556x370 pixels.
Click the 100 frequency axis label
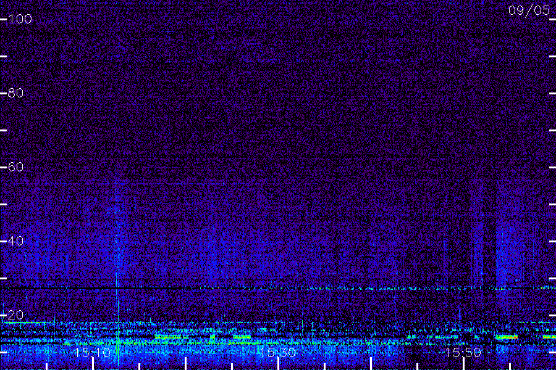tap(20, 18)
